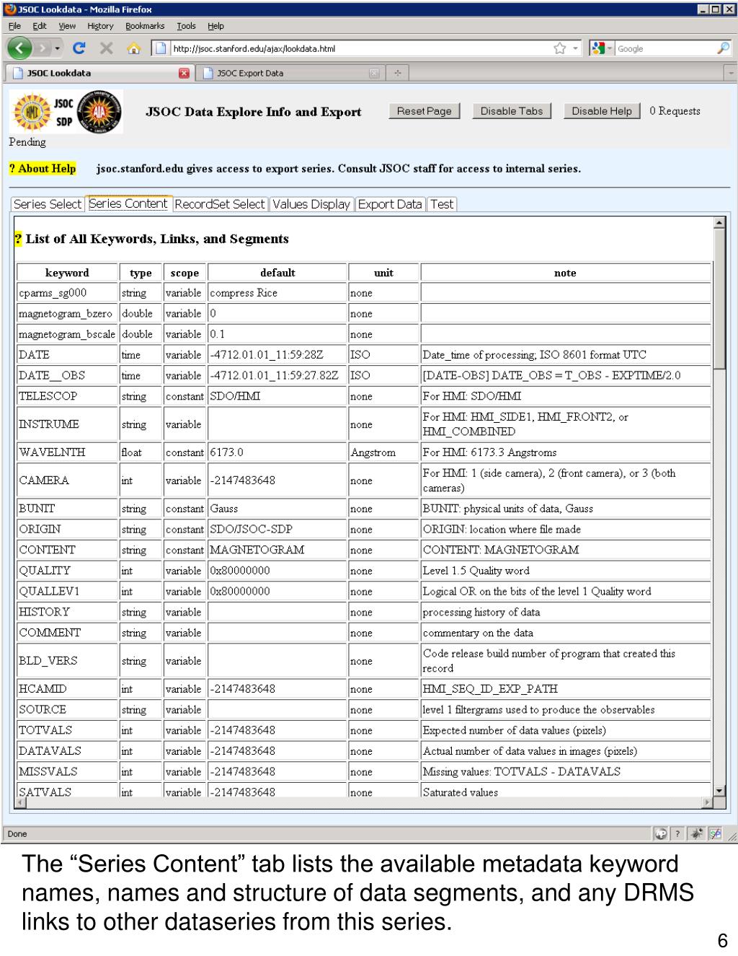Image resolution: width=738 pixels, height=956 pixels.
Task: Click the 'MISSVALS' keyword cell
Action: [68, 771]
